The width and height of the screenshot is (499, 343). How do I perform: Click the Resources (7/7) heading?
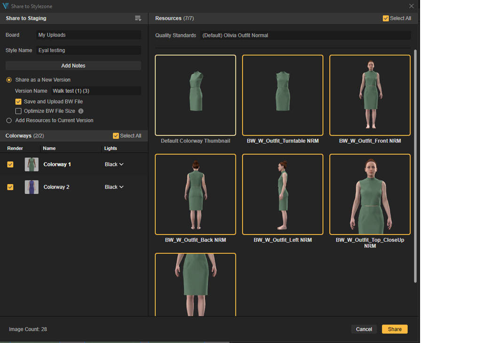(174, 18)
